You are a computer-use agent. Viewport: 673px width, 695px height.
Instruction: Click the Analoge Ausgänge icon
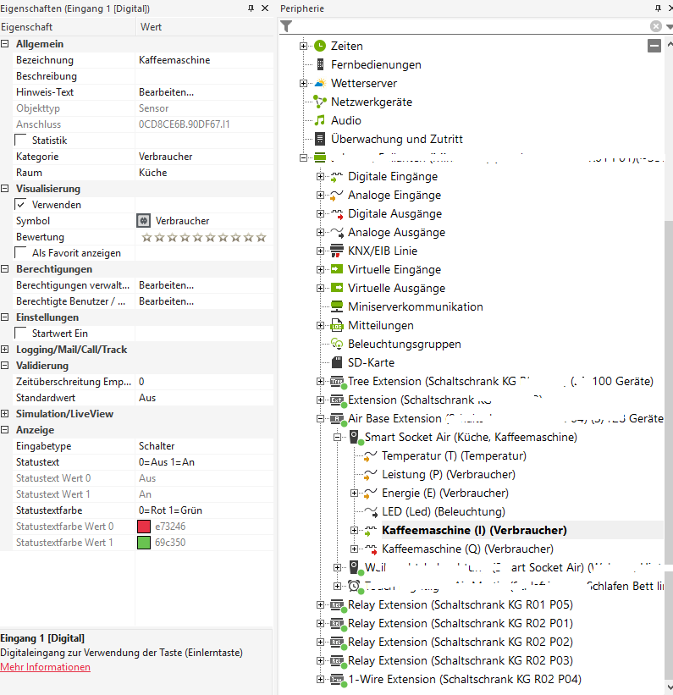coord(337,233)
